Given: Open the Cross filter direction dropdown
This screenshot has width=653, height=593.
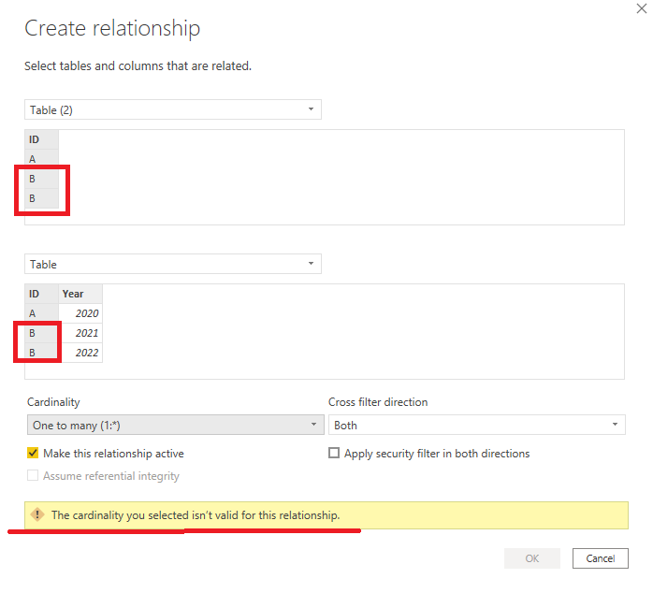Looking at the screenshot, I should pyautogui.click(x=477, y=425).
